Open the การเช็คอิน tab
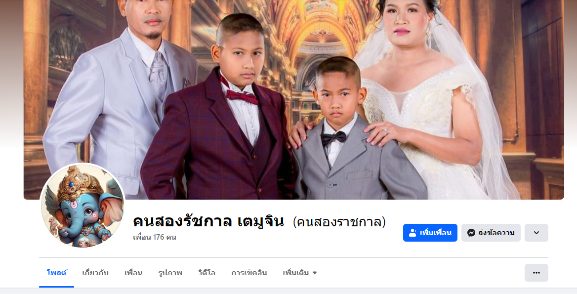This screenshot has height=294, width=577. pos(249,273)
